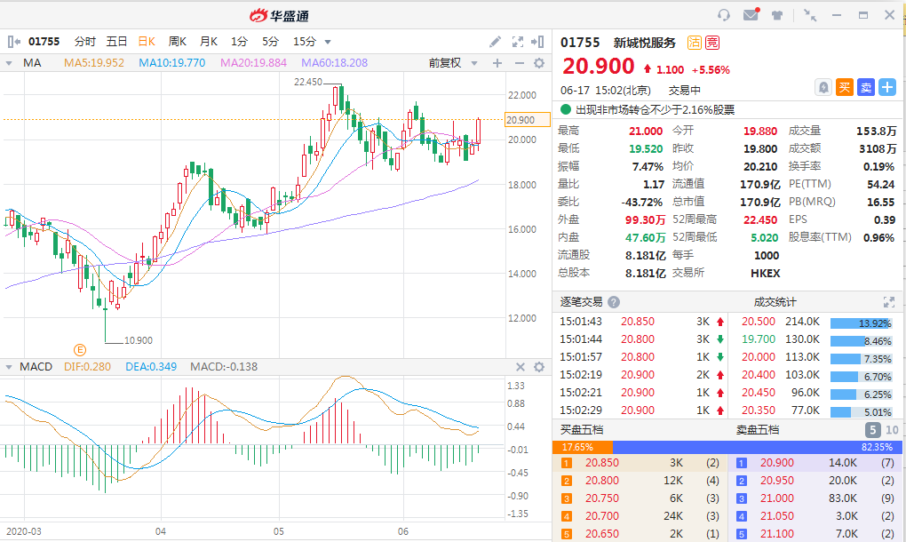Zoom out chart with minus icon
Screen dimensions: 906x542
point(519,63)
